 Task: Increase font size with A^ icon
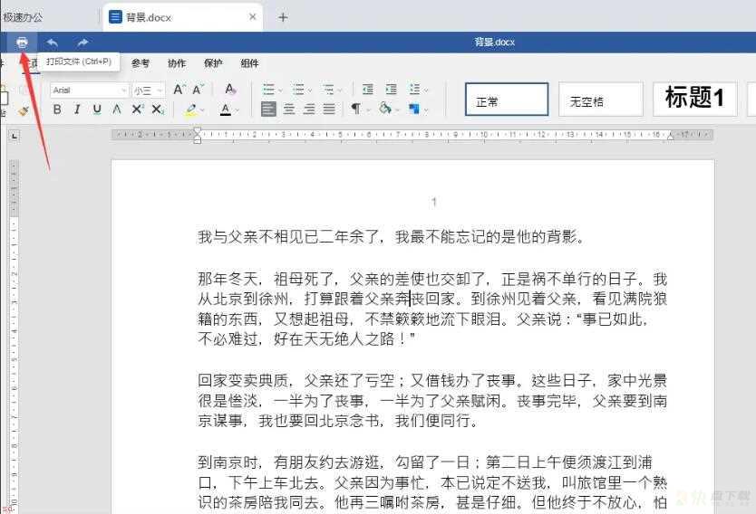179,90
